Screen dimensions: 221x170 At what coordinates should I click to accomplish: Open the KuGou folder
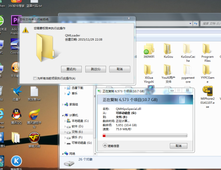click(x=168, y=51)
